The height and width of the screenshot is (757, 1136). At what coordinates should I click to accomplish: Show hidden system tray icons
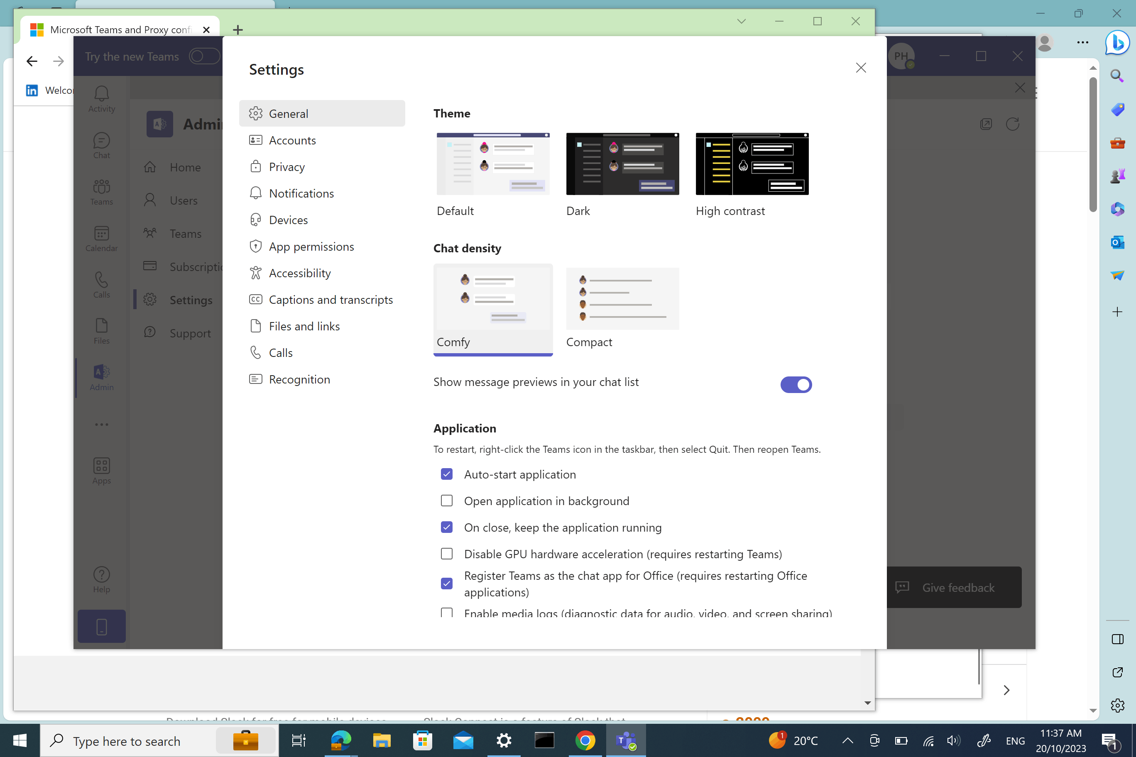tap(847, 740)
